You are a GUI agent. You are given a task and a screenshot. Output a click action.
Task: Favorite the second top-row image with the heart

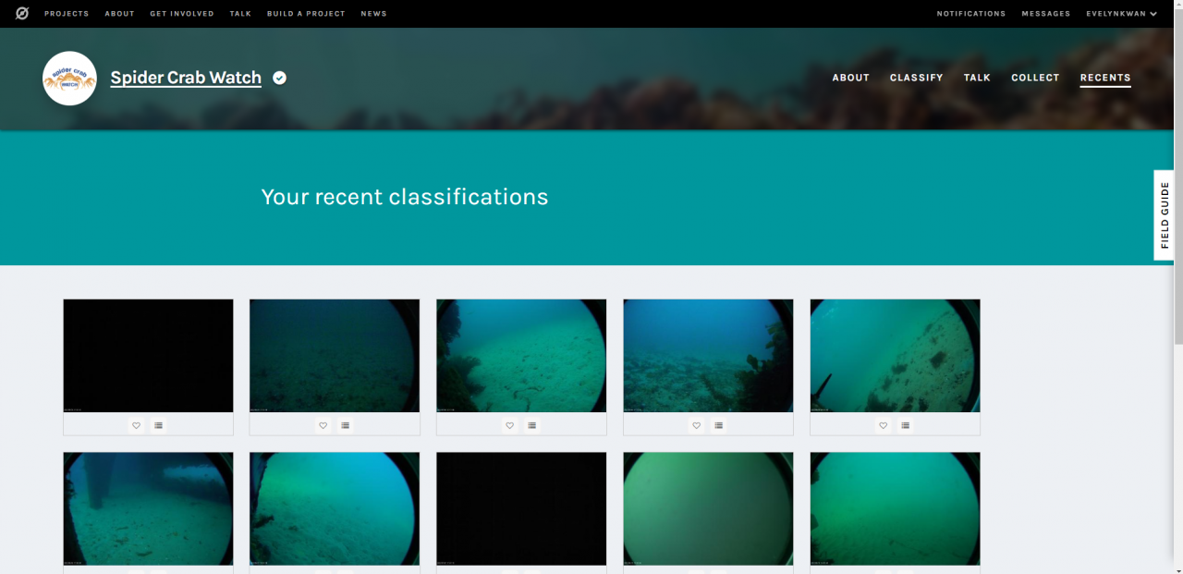(323, 425)
